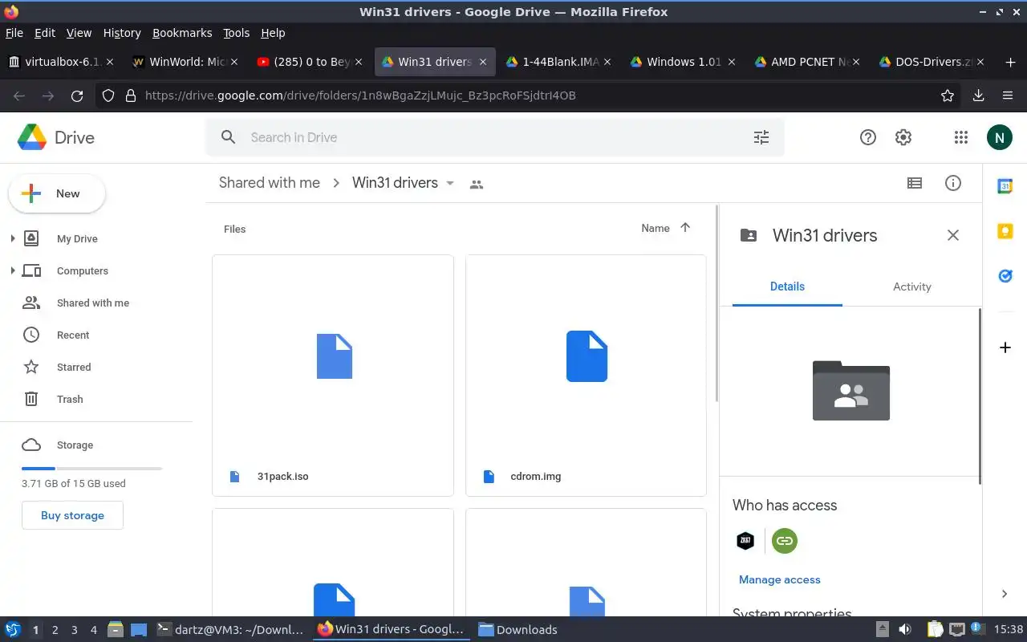Open Drive support help icon

coord(867,137)
